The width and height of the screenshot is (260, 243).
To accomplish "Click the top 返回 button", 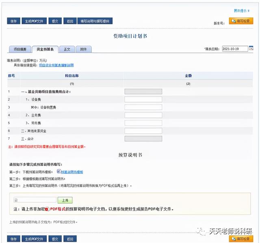I will (70, 21).
